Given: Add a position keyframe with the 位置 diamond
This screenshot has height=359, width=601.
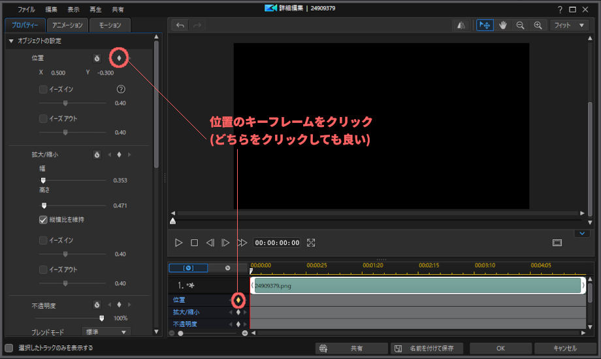Looking at the screenshot, I should point(119,58).
